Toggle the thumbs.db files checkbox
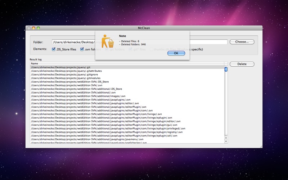288x180 pixels. (151, 49)
